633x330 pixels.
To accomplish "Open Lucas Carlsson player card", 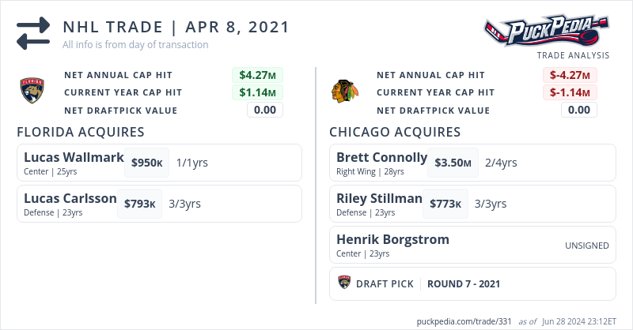I will pos(70,198).
